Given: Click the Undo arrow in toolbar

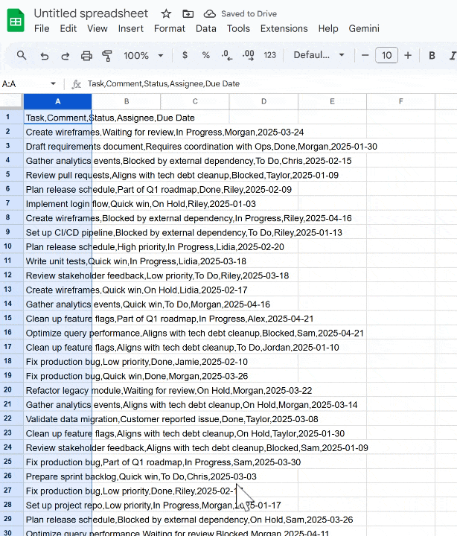Looking at the screenshot, I should tap(45, 56).
